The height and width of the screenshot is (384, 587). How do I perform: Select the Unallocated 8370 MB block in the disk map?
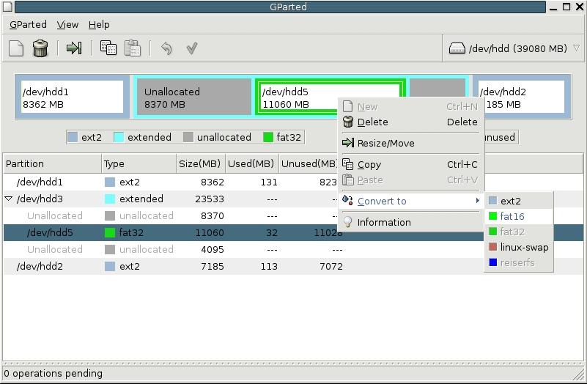[x=193, y=97]
